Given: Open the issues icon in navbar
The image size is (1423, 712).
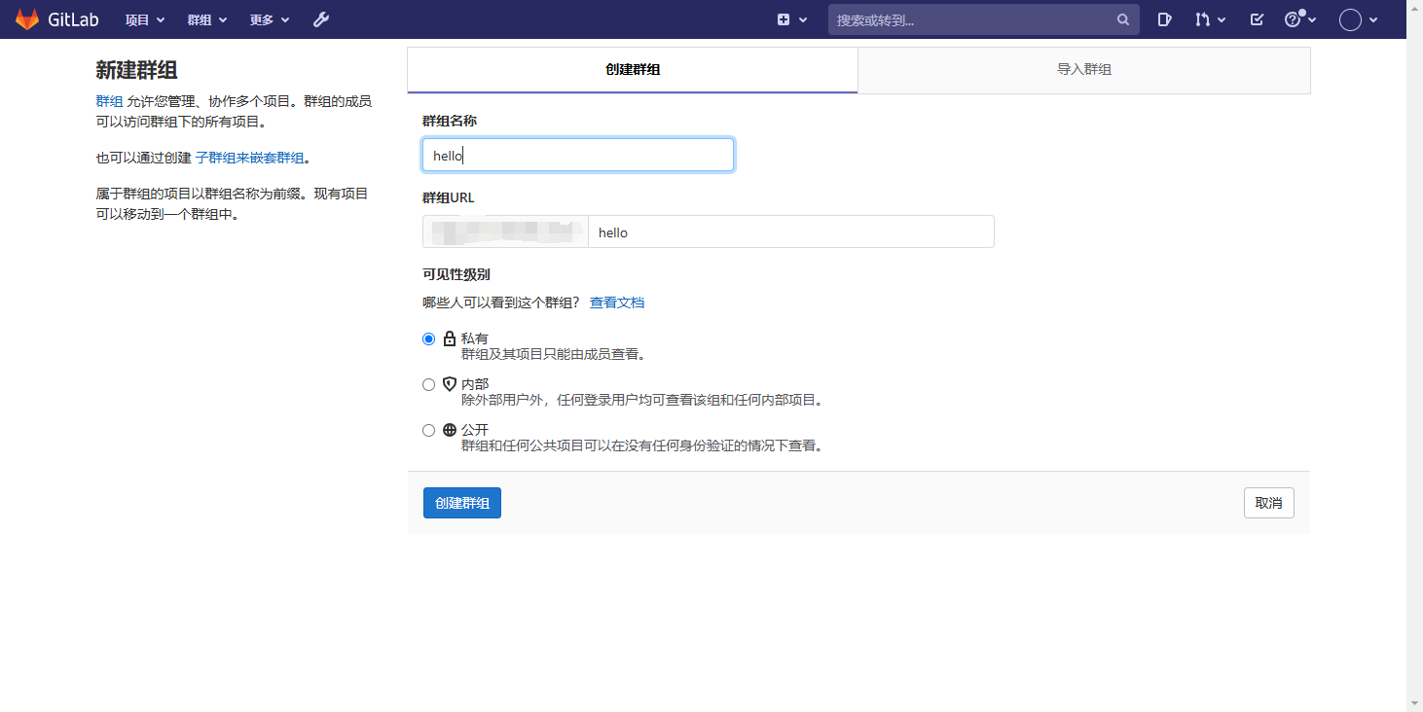Looking at the screenshot, I should click(x=1164, y=19).
